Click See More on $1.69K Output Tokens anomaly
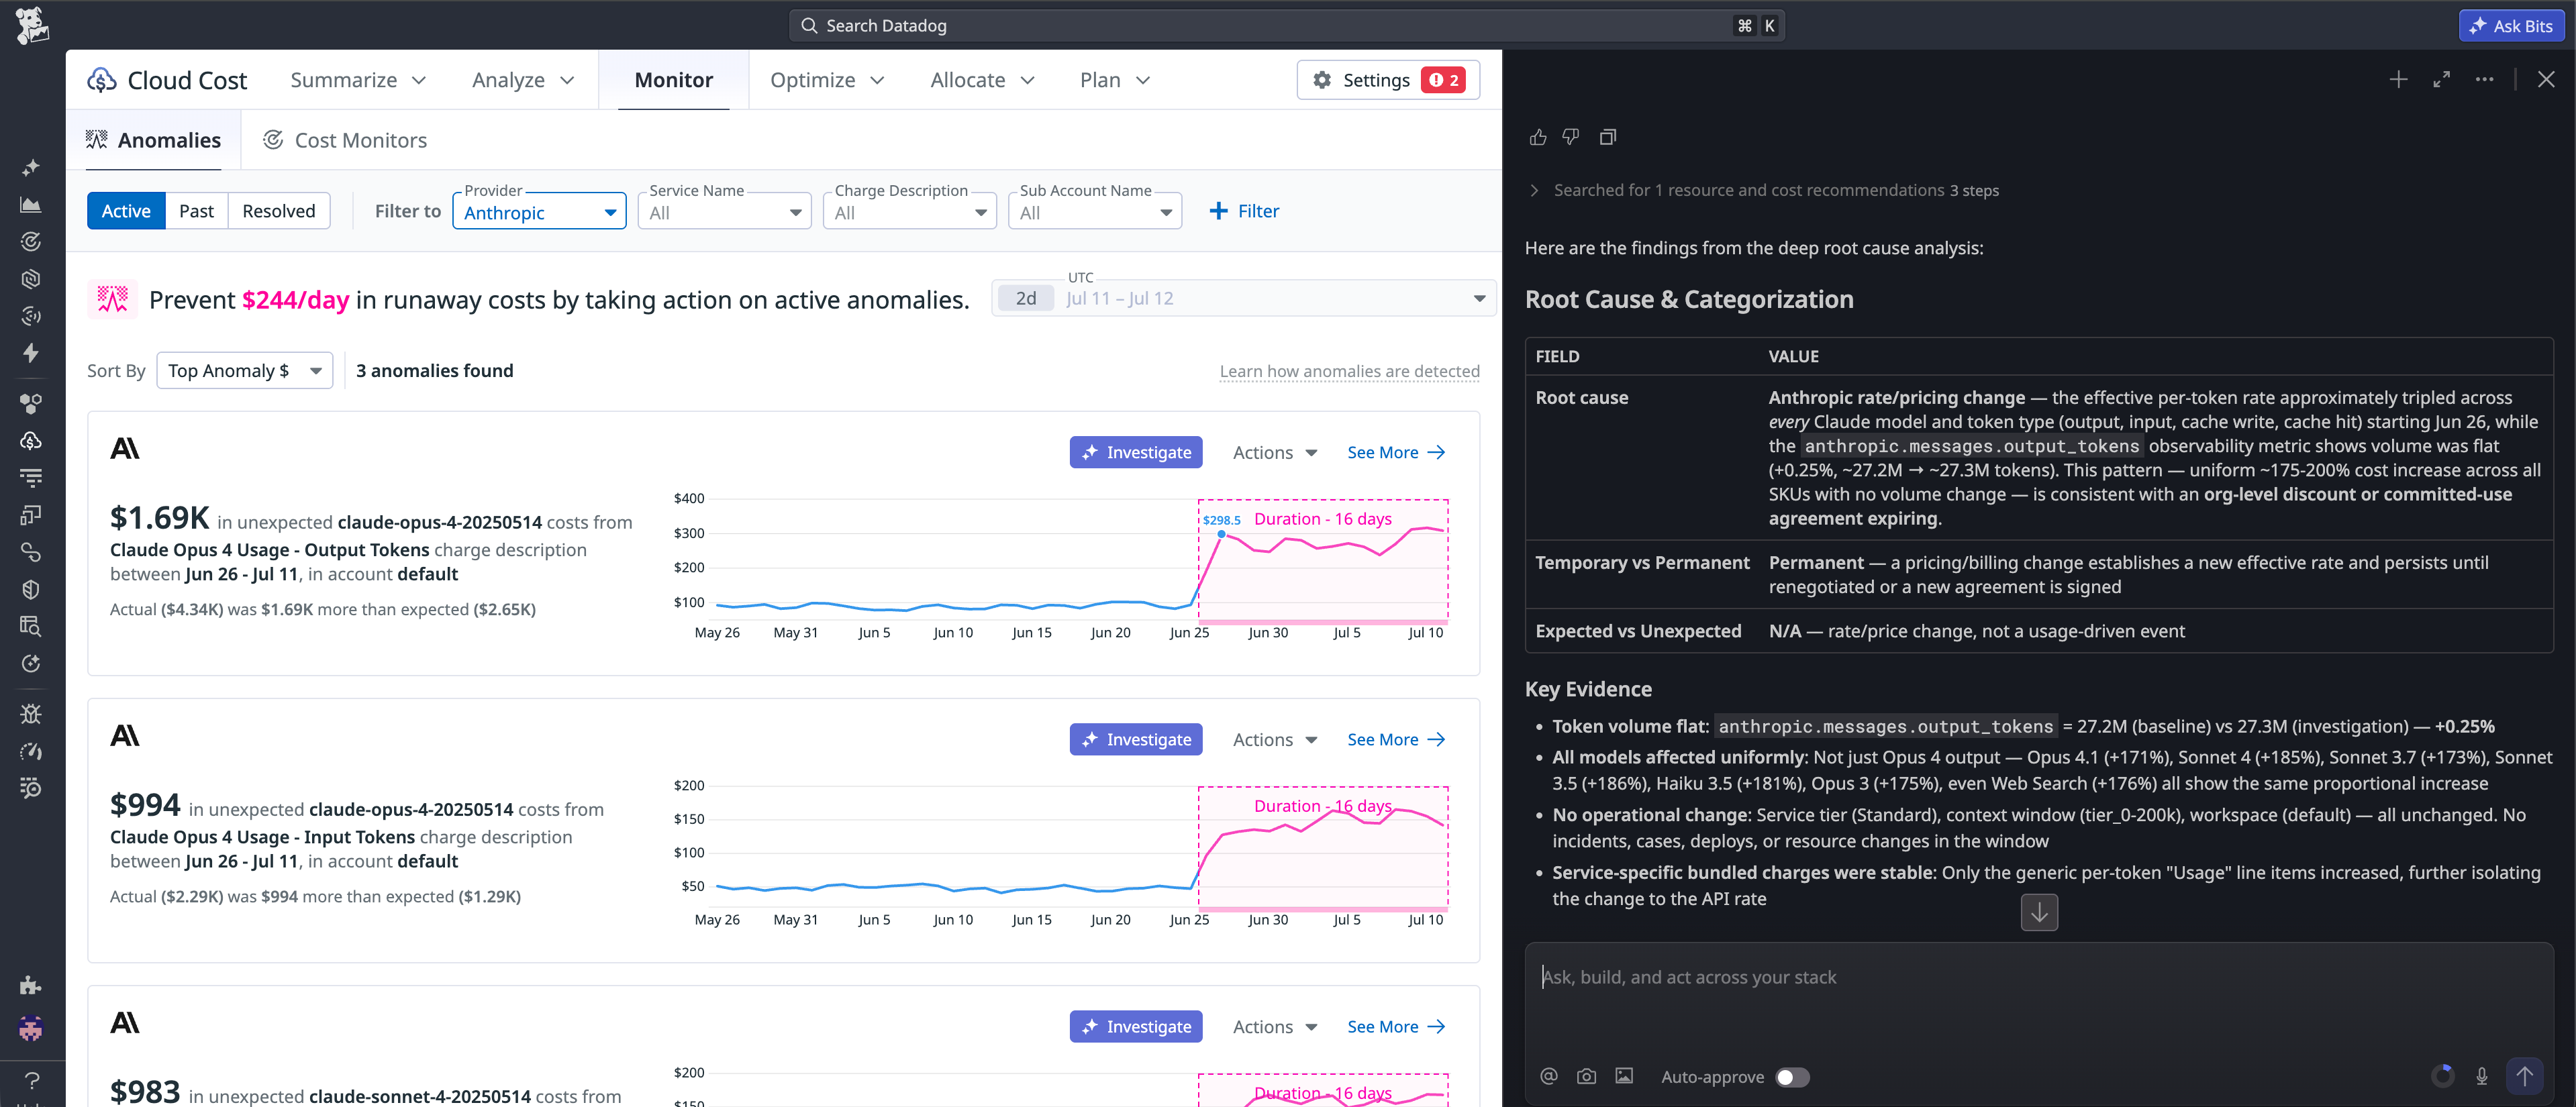Viewport: 2576px width, 1107px height. (x=1396, y=453)
